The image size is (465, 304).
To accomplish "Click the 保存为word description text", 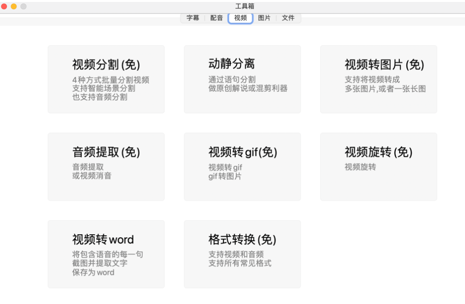I will pos(93,273).
